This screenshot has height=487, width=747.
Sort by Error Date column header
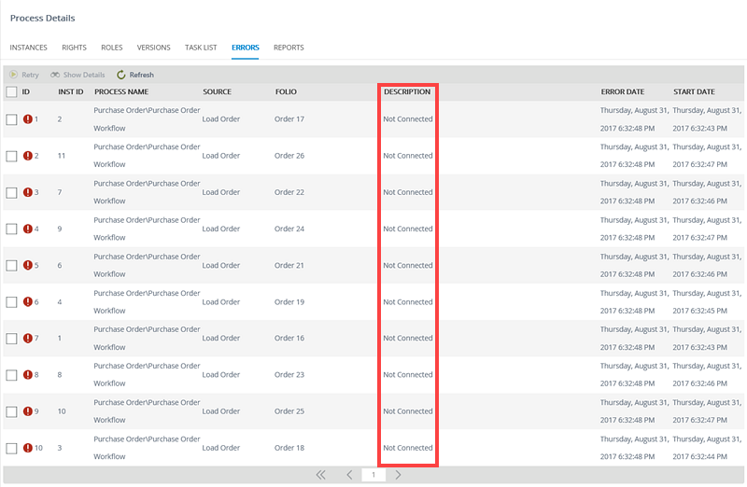(x=622, y=92)
